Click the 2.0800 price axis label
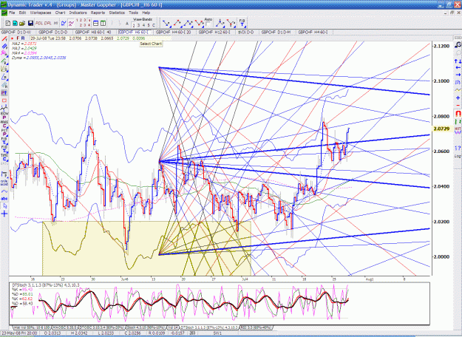This screenshot has height=337, width=462. [x=441, y=116]
